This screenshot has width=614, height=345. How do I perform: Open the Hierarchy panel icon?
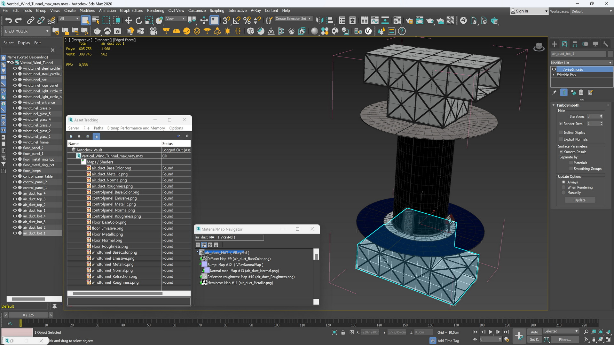tap(575, 44)
